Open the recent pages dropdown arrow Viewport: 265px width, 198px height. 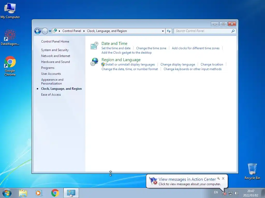click(50, 31)
